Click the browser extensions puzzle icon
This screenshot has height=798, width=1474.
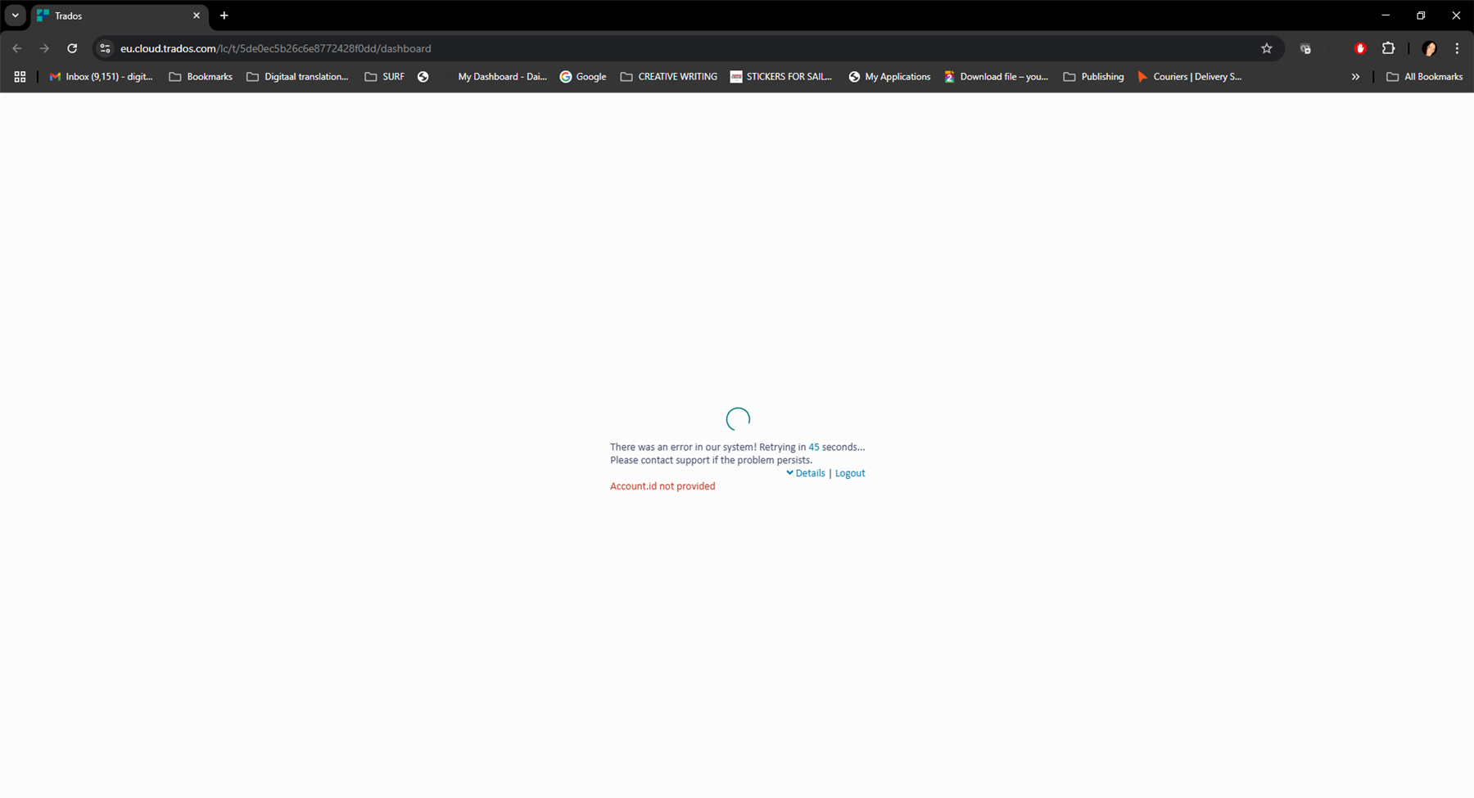1389,48
